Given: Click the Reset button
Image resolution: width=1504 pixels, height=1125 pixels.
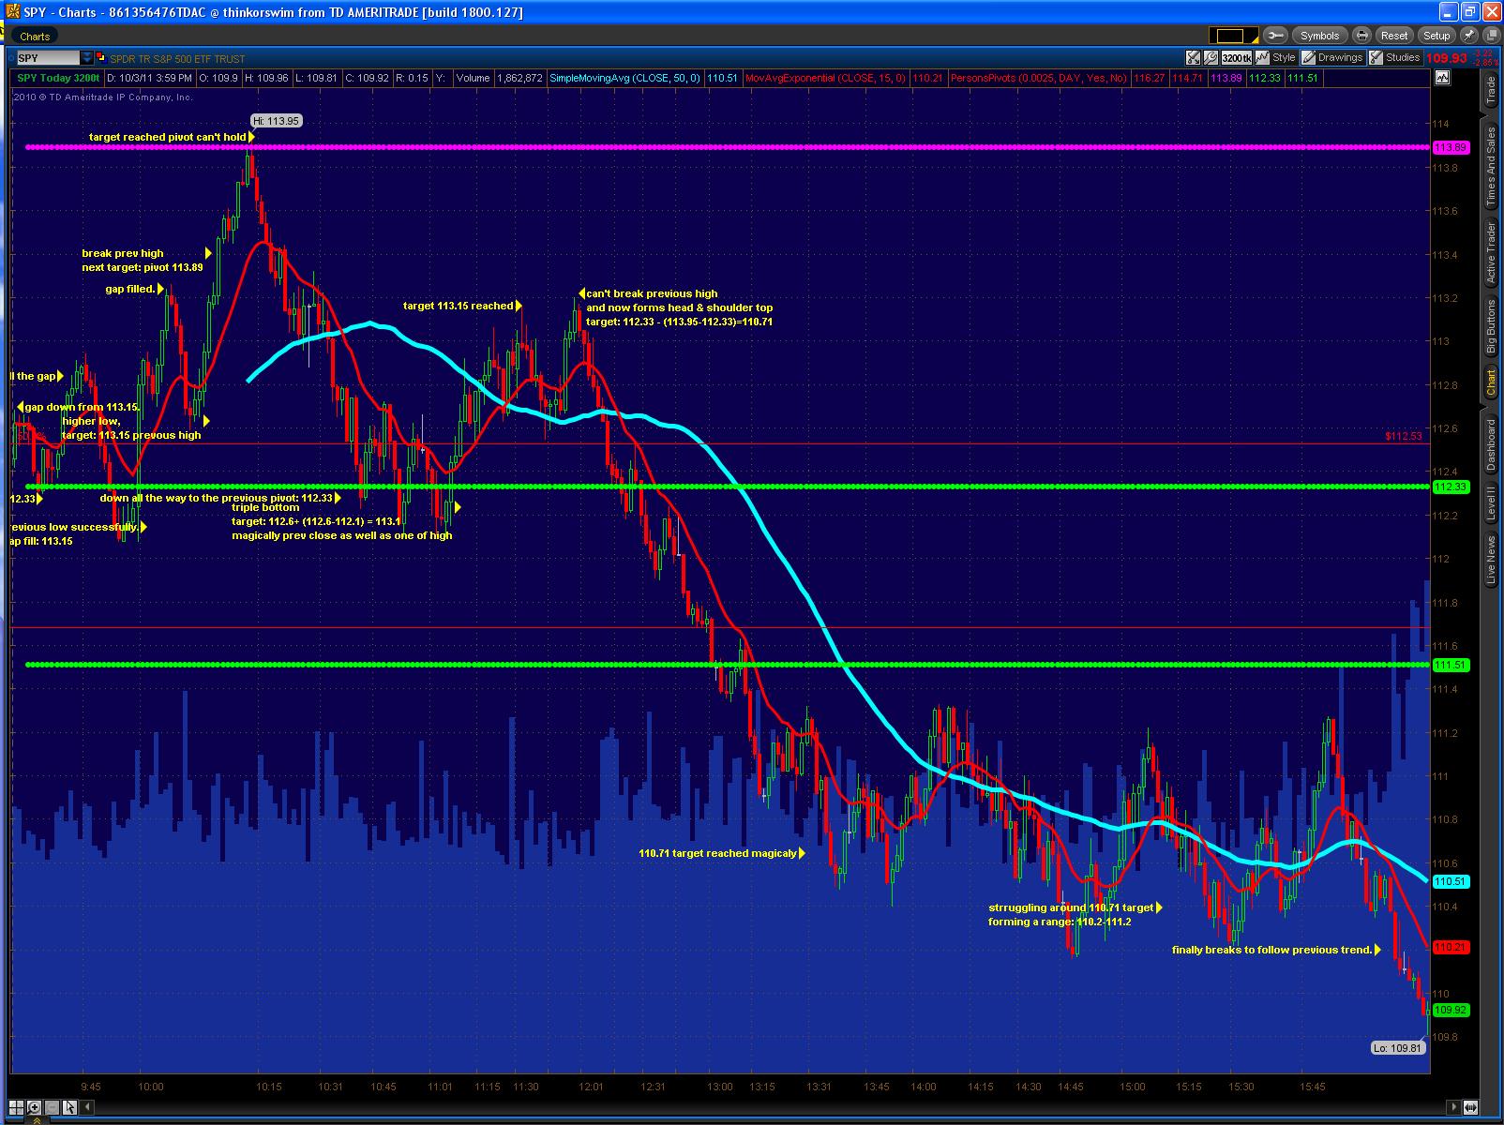Looking at the screenshot, I should click(1394, 36).
